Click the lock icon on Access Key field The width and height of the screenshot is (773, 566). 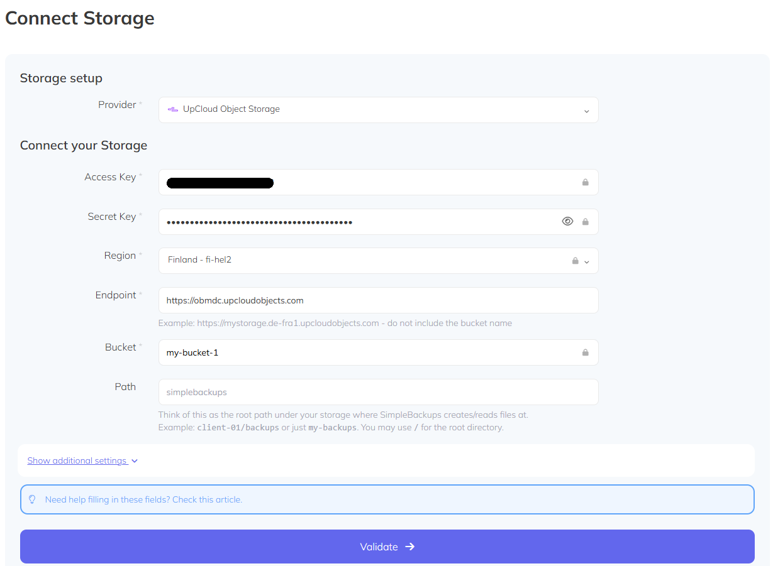(x=585, y=182)
